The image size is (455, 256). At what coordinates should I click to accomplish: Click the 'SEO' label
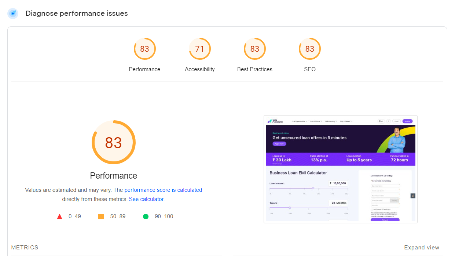tap(309, 69)
